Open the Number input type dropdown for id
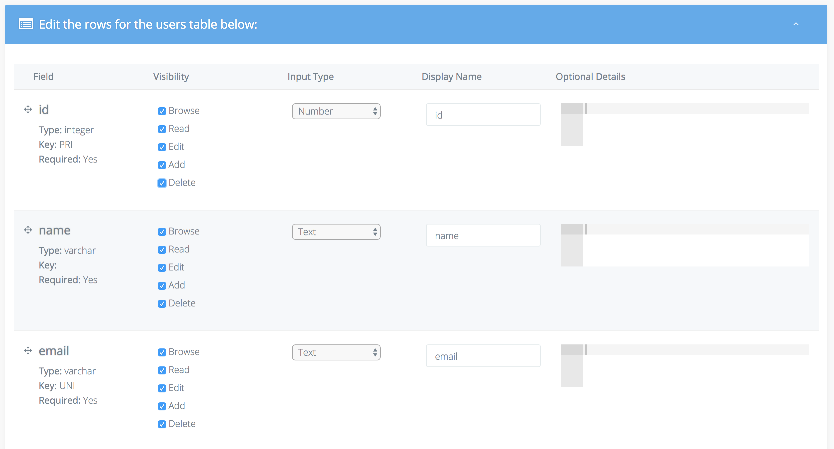This screenshot has height=449, width=834. [x=336, y=111]
